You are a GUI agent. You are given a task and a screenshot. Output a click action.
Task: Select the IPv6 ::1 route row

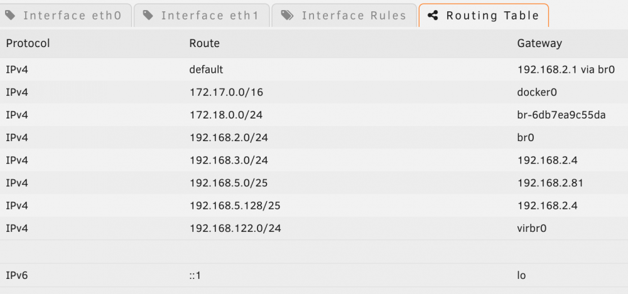point(314,275)
